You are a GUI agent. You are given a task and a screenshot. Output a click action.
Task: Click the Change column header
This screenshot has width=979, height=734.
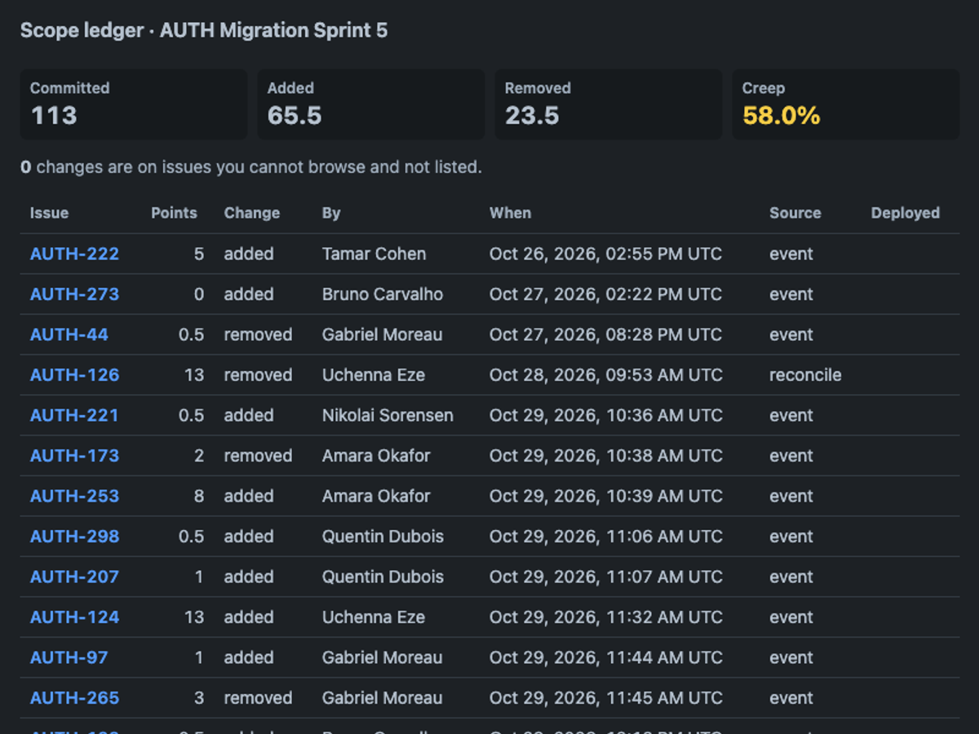pyautogui.click(x=252, y=213)
